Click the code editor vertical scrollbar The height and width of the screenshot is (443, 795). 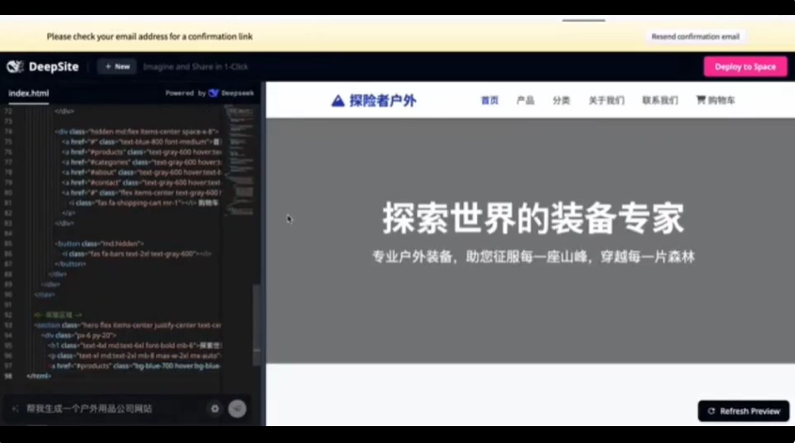pyautogui.click(x=257, y=324)
